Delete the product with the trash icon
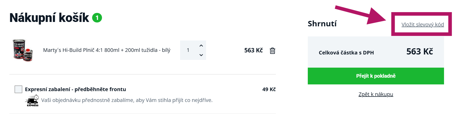 click(272, 51)
